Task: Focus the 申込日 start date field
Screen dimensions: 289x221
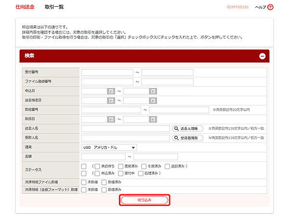Action: coord(94,91)
